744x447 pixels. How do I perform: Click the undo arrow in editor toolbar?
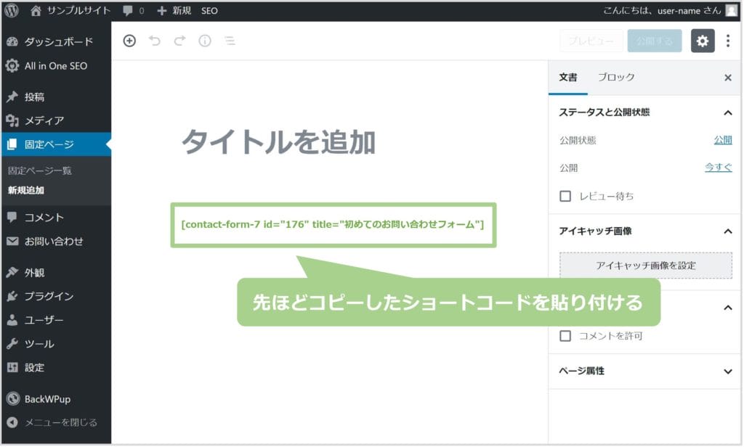click(154, 41)
